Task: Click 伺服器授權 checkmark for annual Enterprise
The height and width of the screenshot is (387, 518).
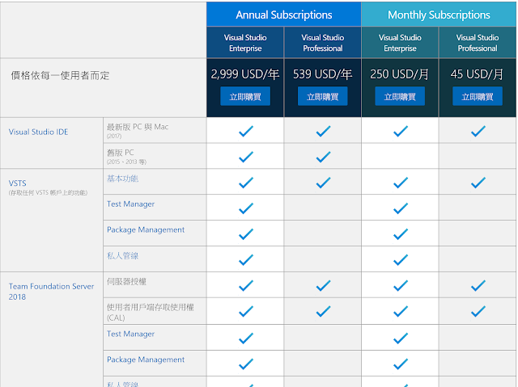Action: [246, 286]
